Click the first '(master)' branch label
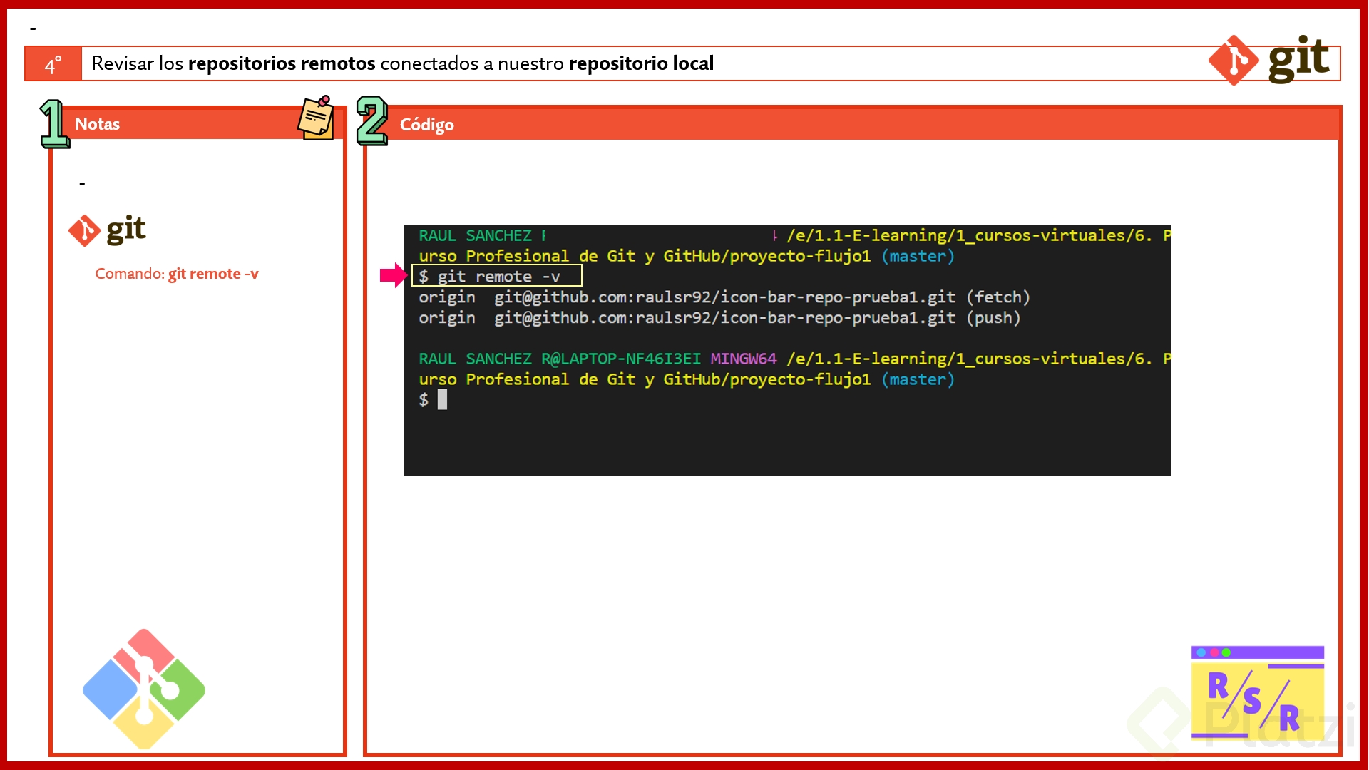The image size is (1369, 770). click(918, 256)
